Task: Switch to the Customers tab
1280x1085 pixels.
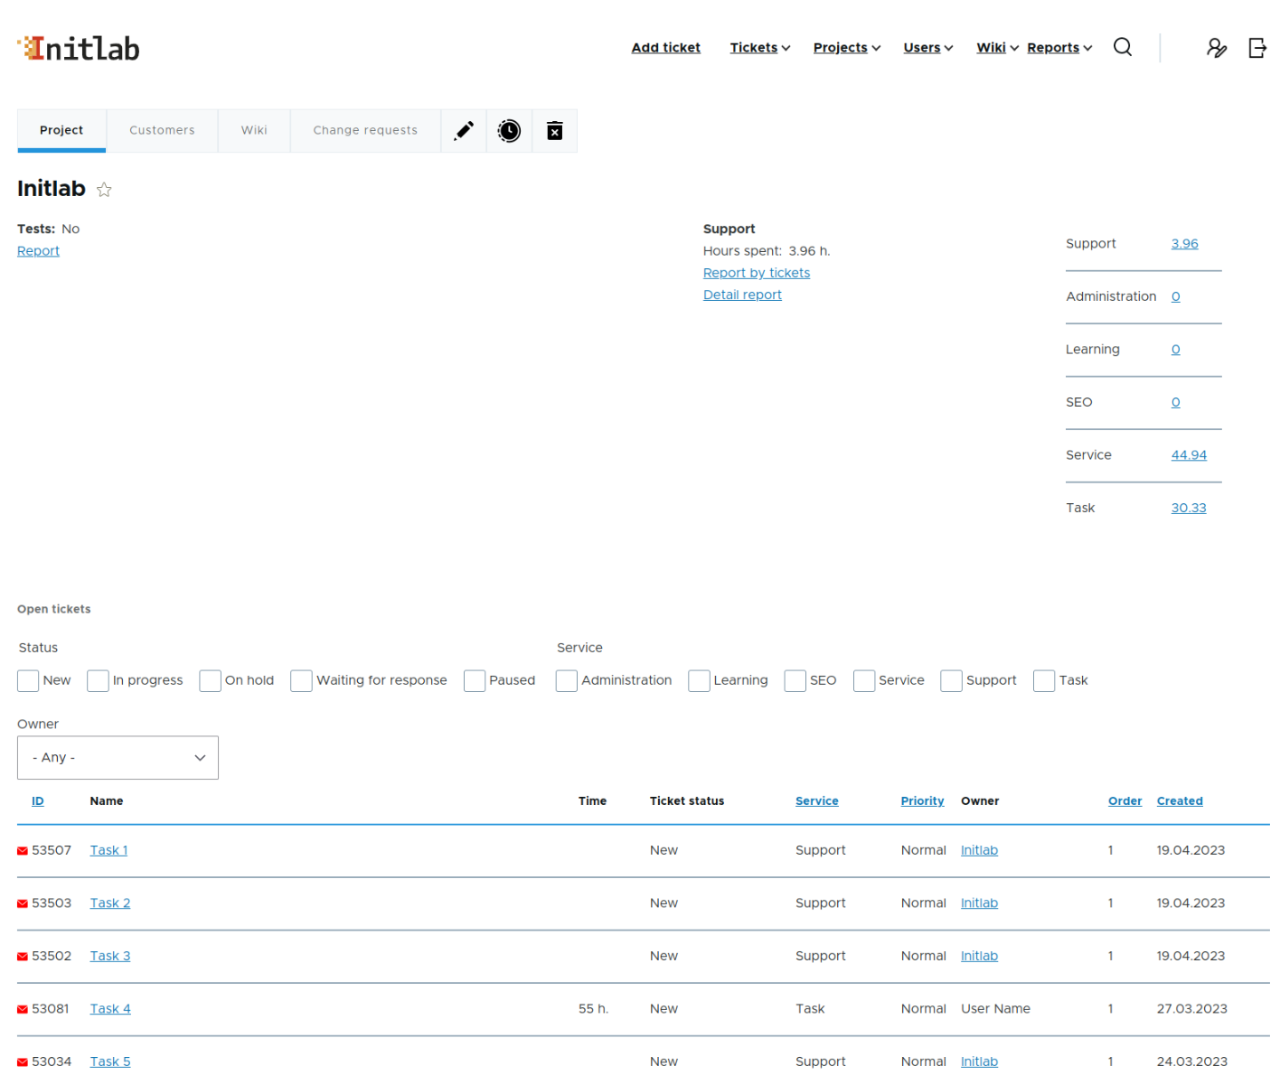Action: click(162, 130)
